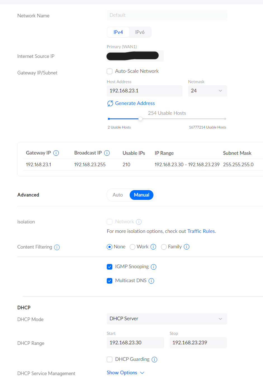Open the DHCP Mode dropdown

point(167,319)
